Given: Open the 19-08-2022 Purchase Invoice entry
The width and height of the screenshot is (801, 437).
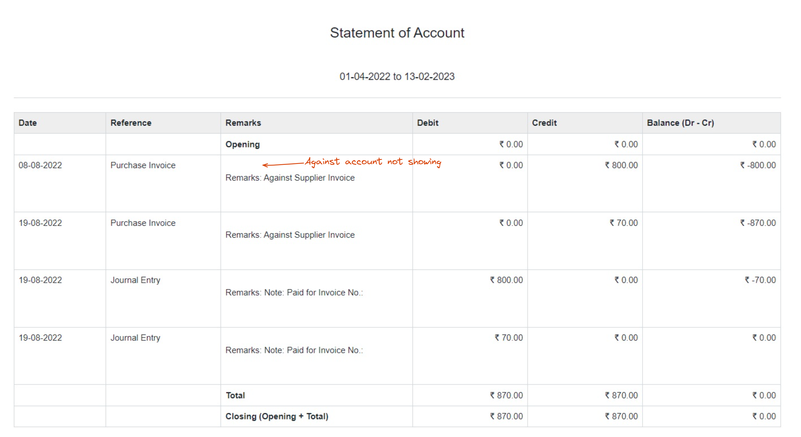Looking at the screenshot, I should pyautogui.click(x=143, y=223).
